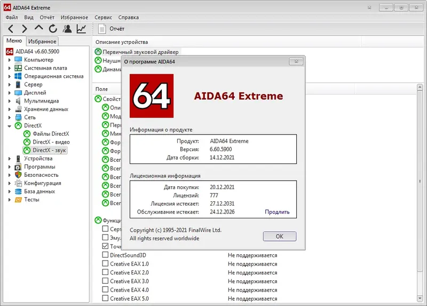Viewport: 427px width, 306px height.
Task: Open the Избранное menu in menu bar
Action: point(74,18)
